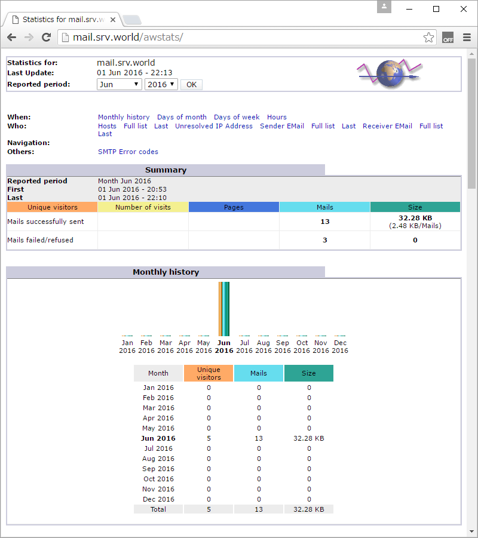Open the Unresolved IP Address link
Viewport: 478px width, 538px height.
coord(213,126)
